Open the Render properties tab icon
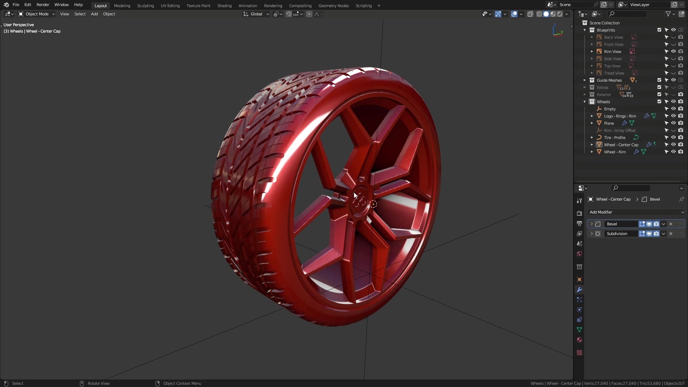This screenshot has width=688, height=387. pos(579,214)
